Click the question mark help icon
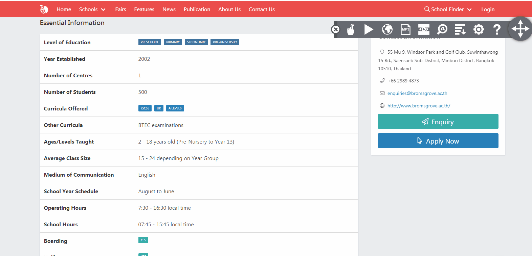The image size is (532, 256). (x=497, y=30)
